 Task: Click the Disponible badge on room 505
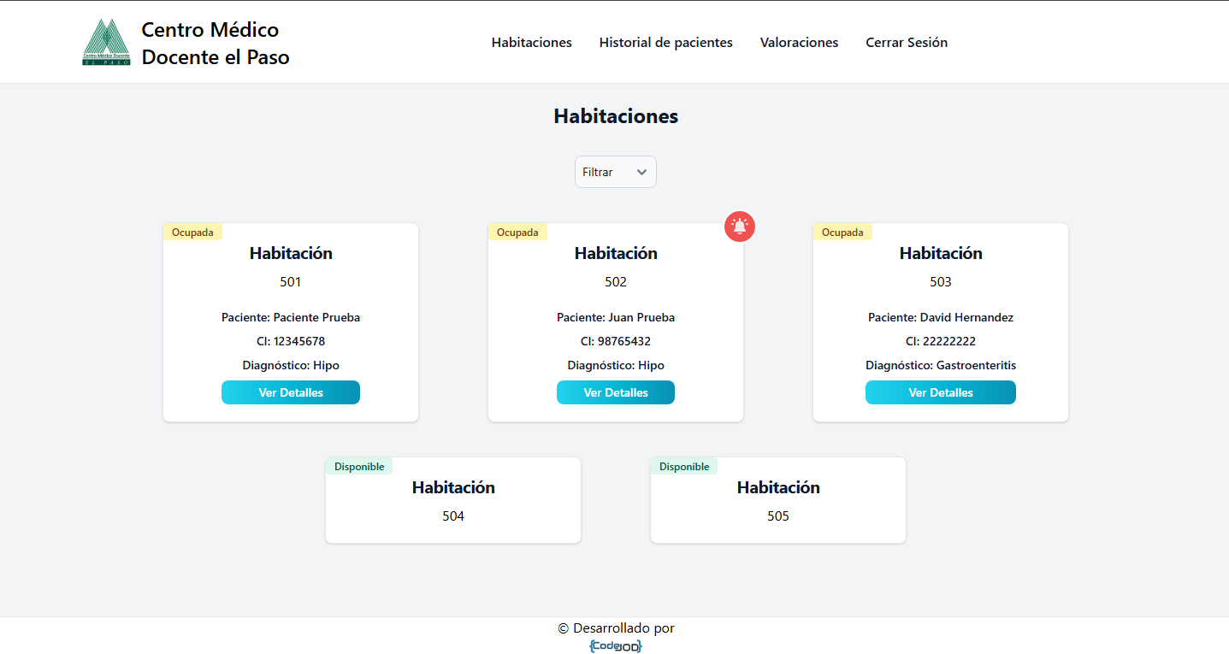click(x=684, y=467)
